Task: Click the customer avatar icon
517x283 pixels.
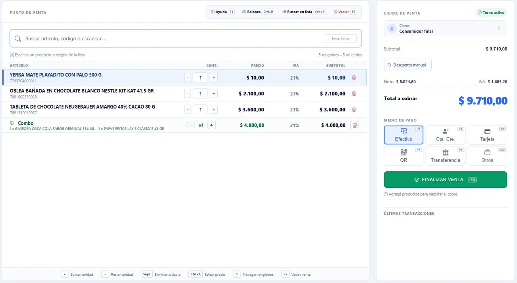Action: click(391, 28)
